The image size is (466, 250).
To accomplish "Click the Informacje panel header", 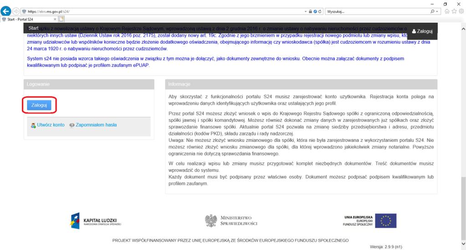I will point(301,84).
